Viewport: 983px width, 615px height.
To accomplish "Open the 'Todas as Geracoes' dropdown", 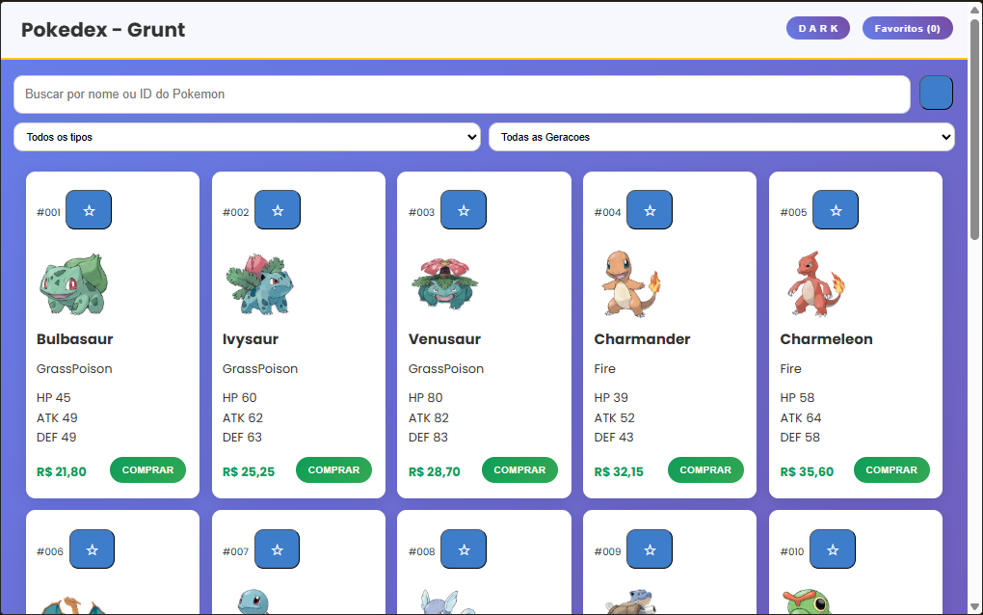I will pyautogui.click(x=721, y=137).
